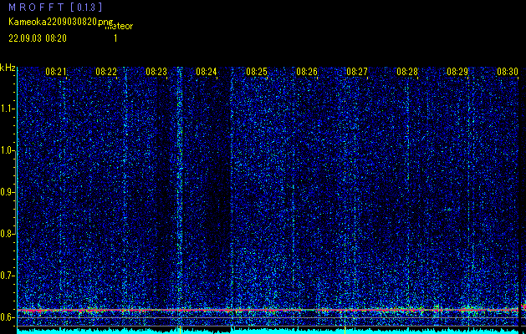Screen dimensions: 526x334
Task: Click the 0.7 frequency axis label
Action: coord(8,276)
